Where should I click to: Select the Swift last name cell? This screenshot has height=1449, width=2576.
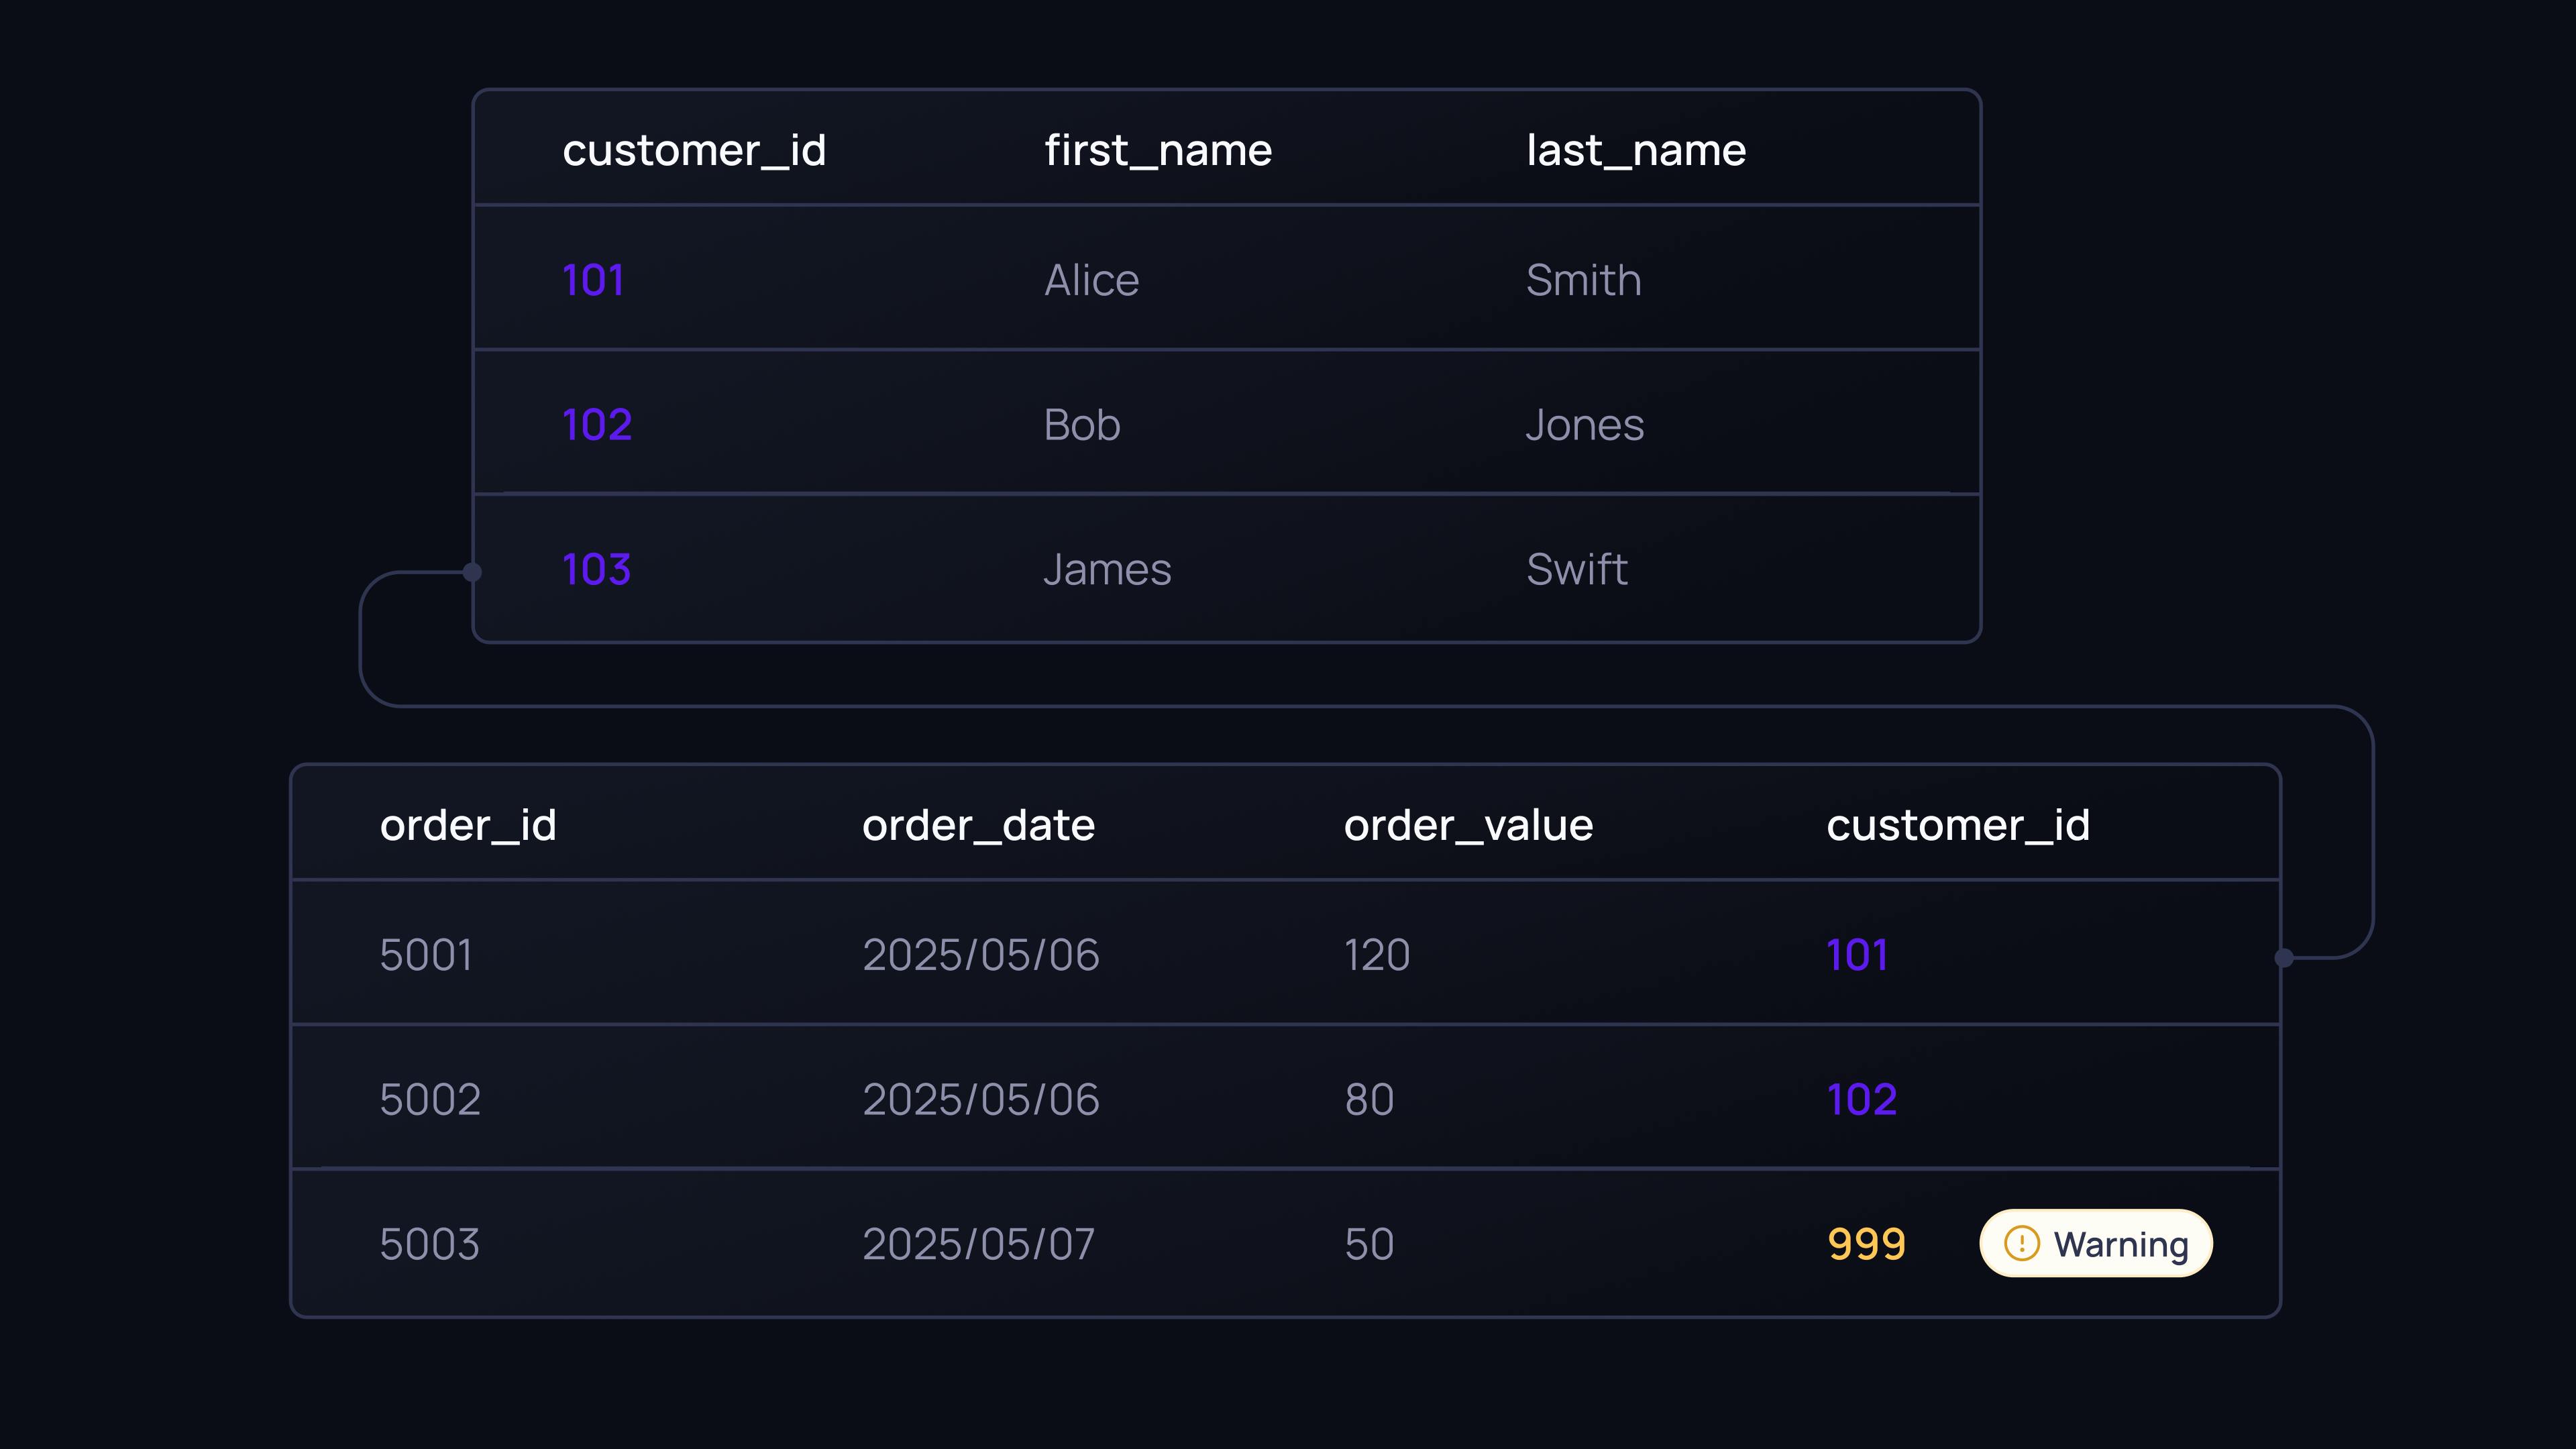[x=1577, y=570]
